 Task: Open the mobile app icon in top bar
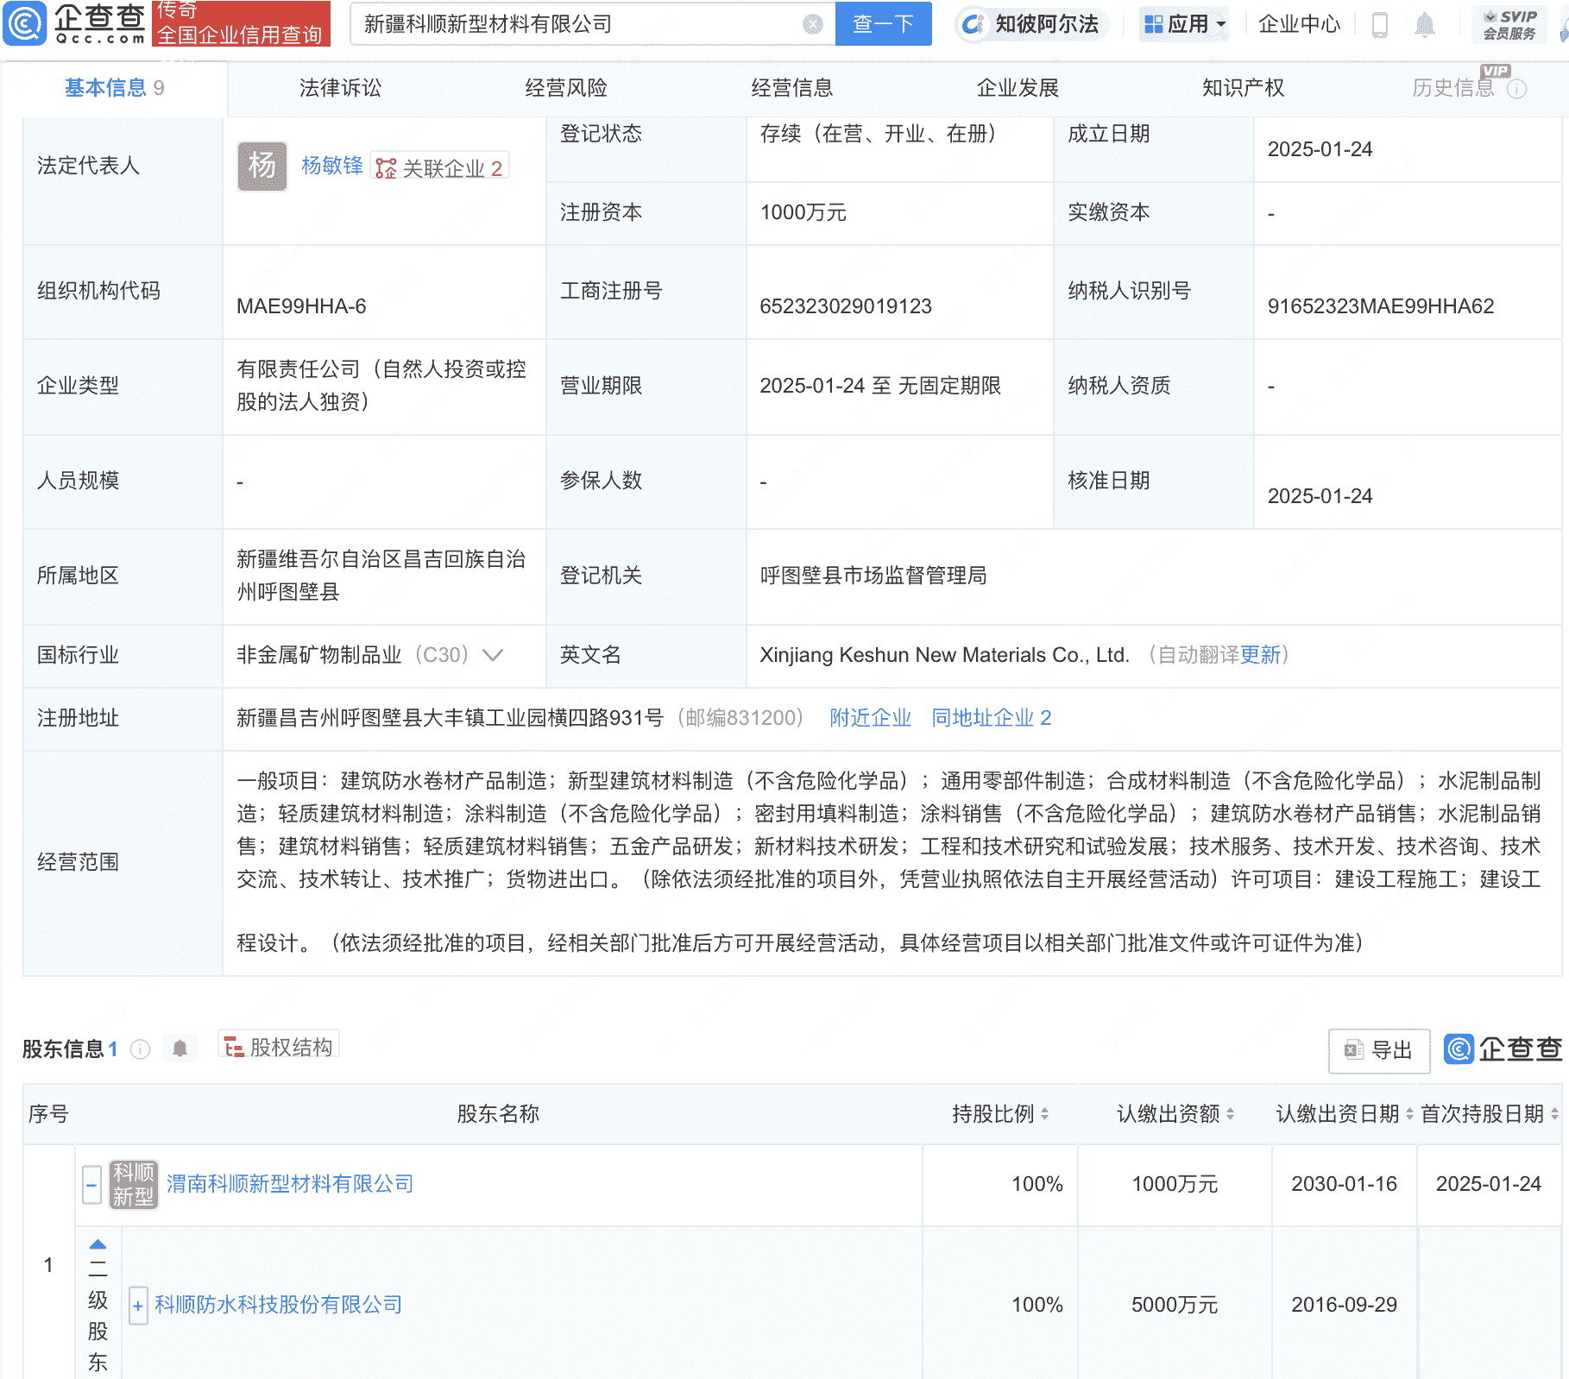pos(1379,24)
